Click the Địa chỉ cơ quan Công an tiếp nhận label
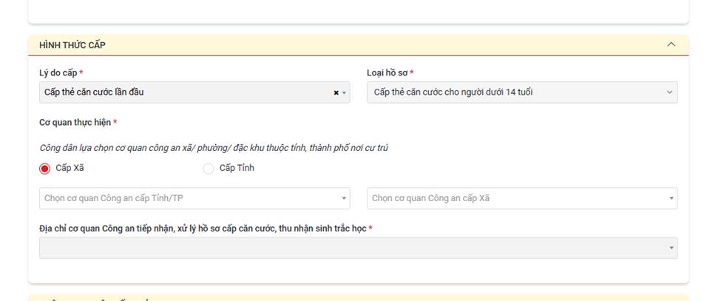 click(x=203, y=229)
